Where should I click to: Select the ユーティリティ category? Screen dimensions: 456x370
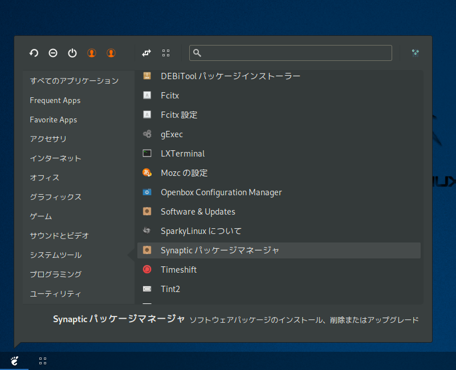point(55,294)
